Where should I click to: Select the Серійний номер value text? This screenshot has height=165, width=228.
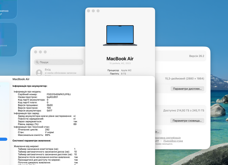click(59, 94)
